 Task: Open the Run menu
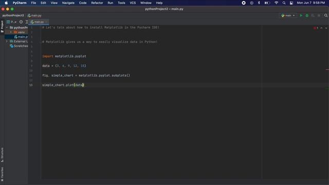click(111, 3)
